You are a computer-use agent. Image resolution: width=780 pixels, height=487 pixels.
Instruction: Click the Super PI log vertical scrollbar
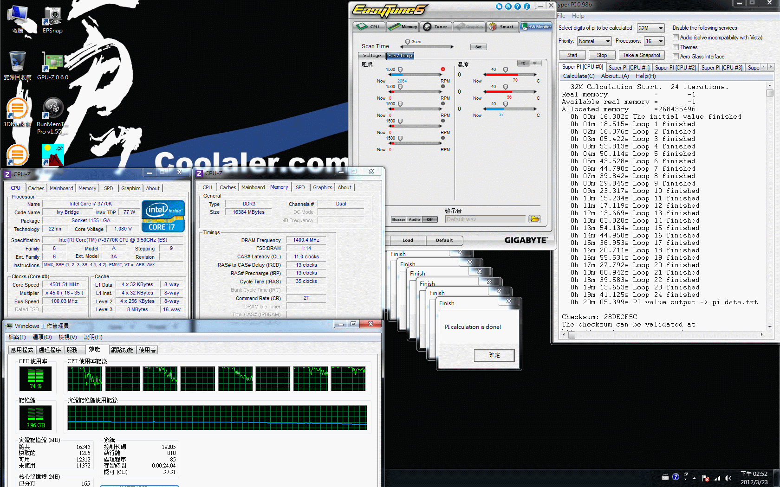770,206
